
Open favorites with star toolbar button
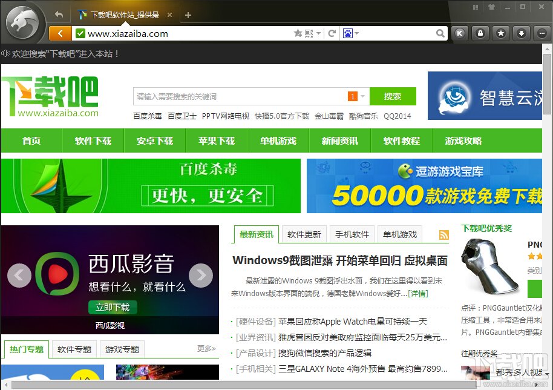501,33
